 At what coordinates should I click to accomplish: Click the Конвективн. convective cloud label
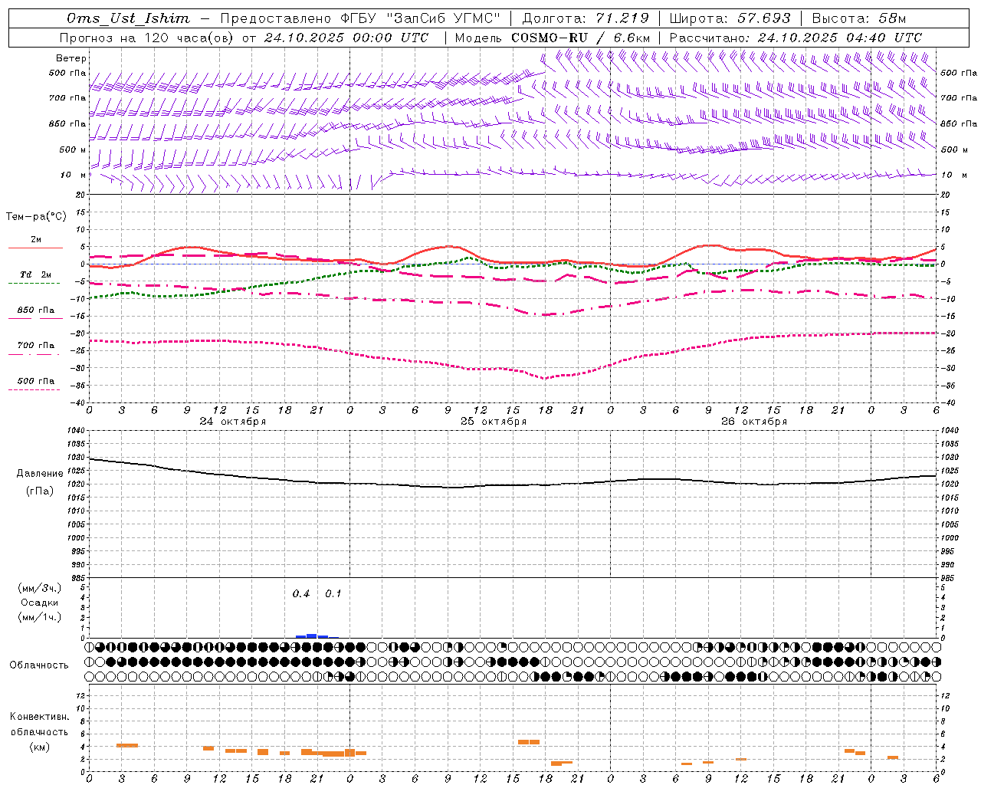click(x=39, y=717)
